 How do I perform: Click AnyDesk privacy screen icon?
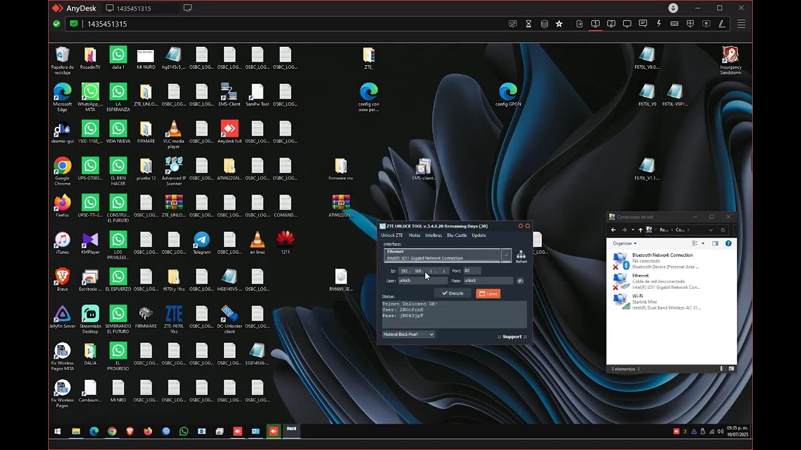tap(513, 24)
